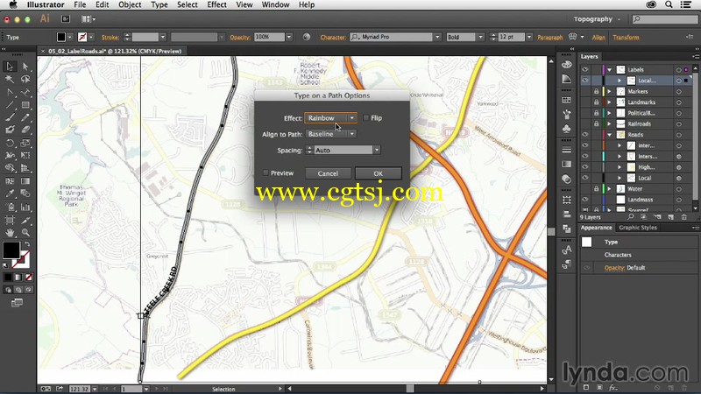Click the Fill color swatch in Tools panel
Screen dimensions: 701x394
point(11,250)
